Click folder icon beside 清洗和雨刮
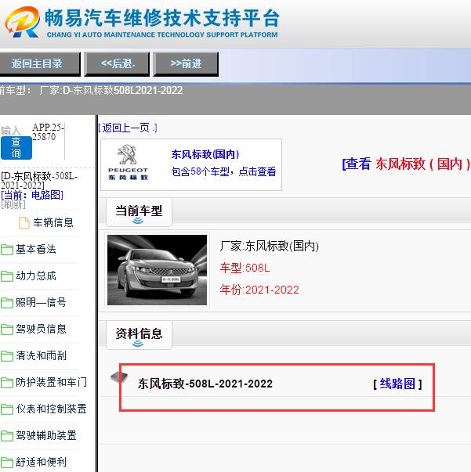This screenshot has height=472, width=471. 6,356
